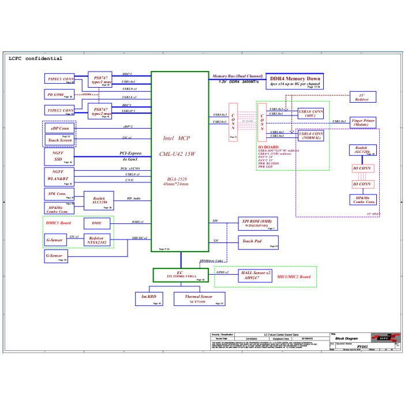Click the "Intel MCP" label

pyautogui.click(x=177, y=139)
